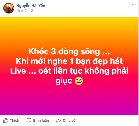Click the phrase "oét liên tục không phải"
Image resolution: width=139 pixels, height=126 pixels.
pos(83,71)
